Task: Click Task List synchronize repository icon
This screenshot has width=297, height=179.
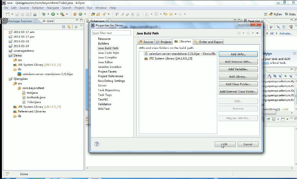Action: pyautogui.click(x=290, y=27)
